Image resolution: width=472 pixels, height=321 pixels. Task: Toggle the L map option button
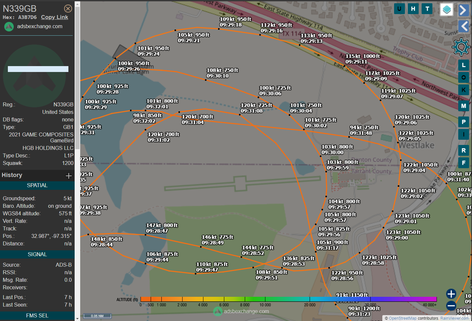pos(463,65)
